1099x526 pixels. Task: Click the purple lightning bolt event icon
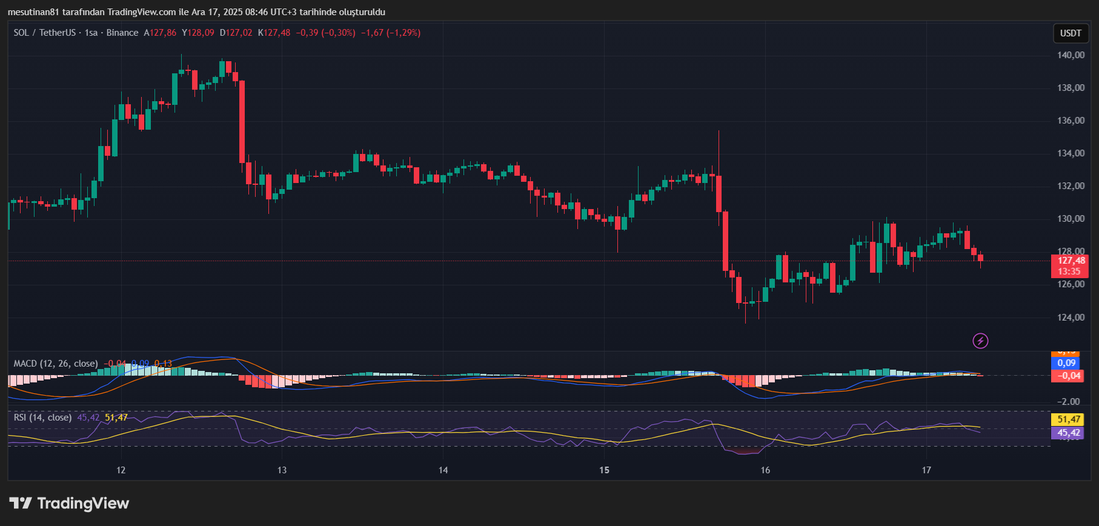980,341
